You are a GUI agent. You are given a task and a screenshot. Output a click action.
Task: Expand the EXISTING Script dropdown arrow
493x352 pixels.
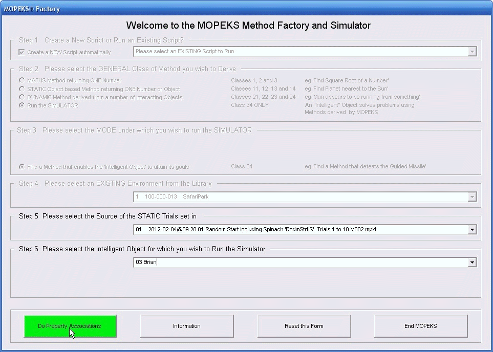coord(471,52)
